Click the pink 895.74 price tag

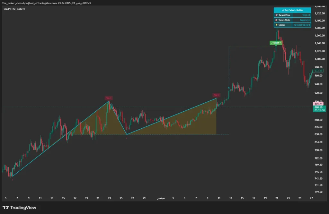click(x=318, y=104)
